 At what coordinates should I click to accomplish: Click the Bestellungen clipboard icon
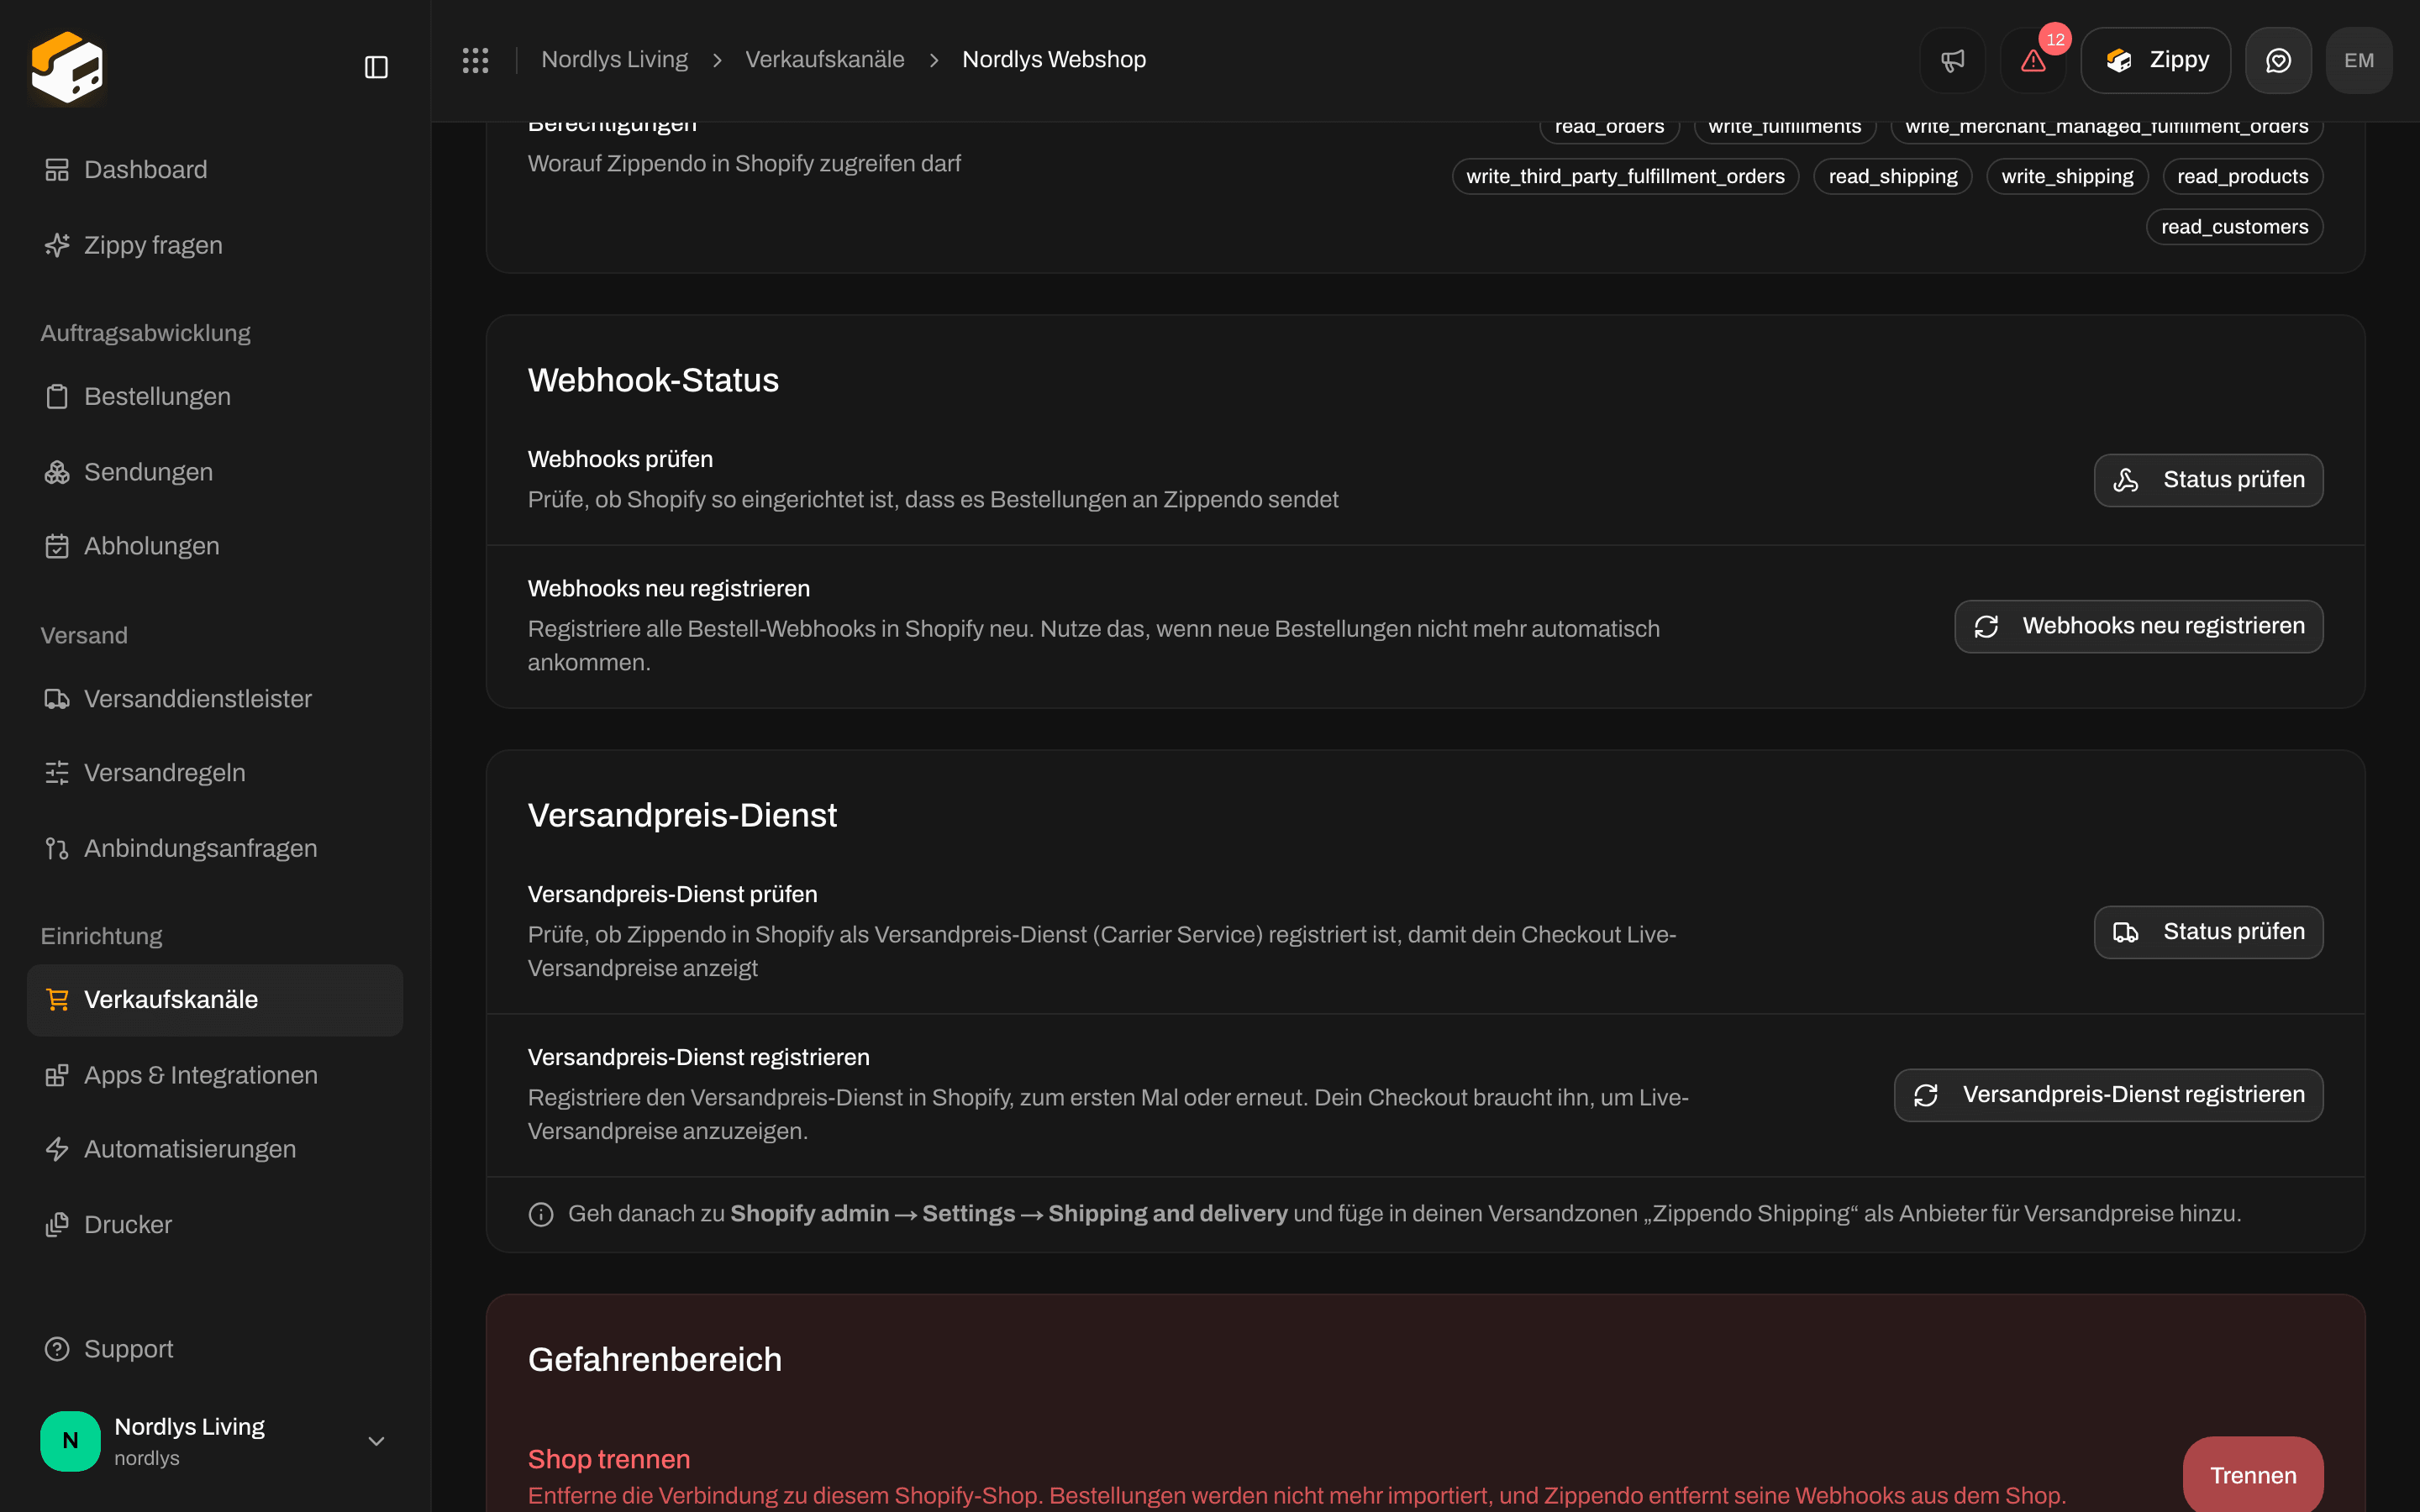pos(57,396)
